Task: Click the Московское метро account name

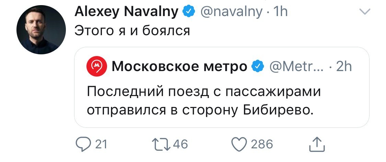Action: (179, 67)
